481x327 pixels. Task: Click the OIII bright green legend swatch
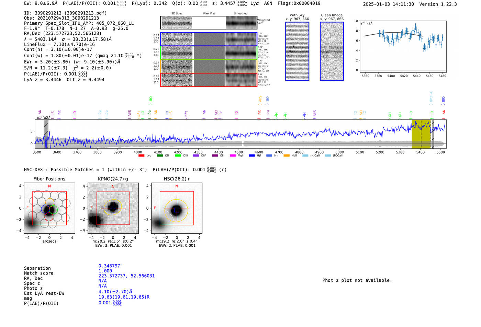click(x=178, y=156)
